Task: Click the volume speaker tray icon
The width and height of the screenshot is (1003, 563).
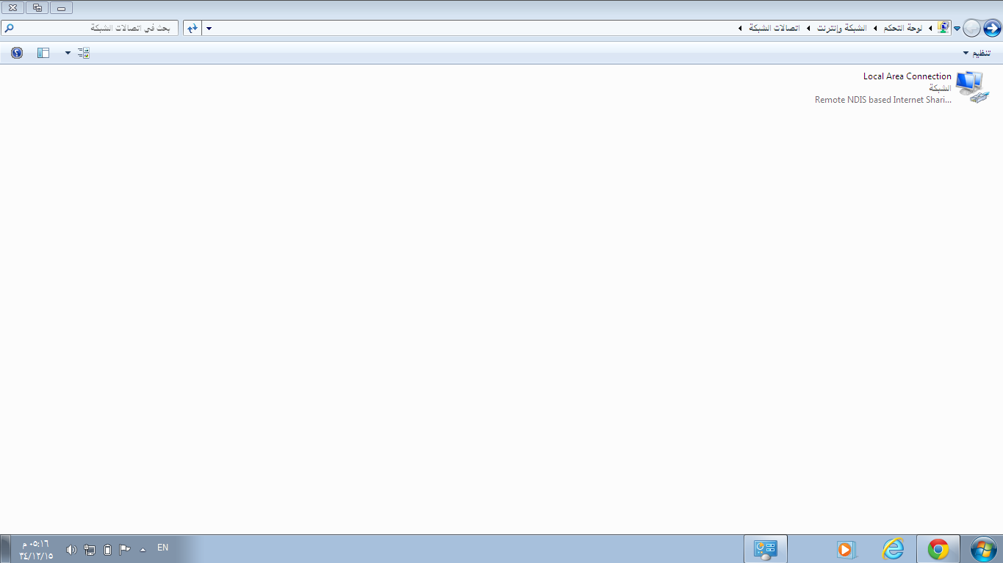Action: tap(71, 549)
